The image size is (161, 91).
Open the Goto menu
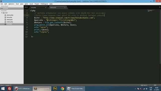pos(26,4)
